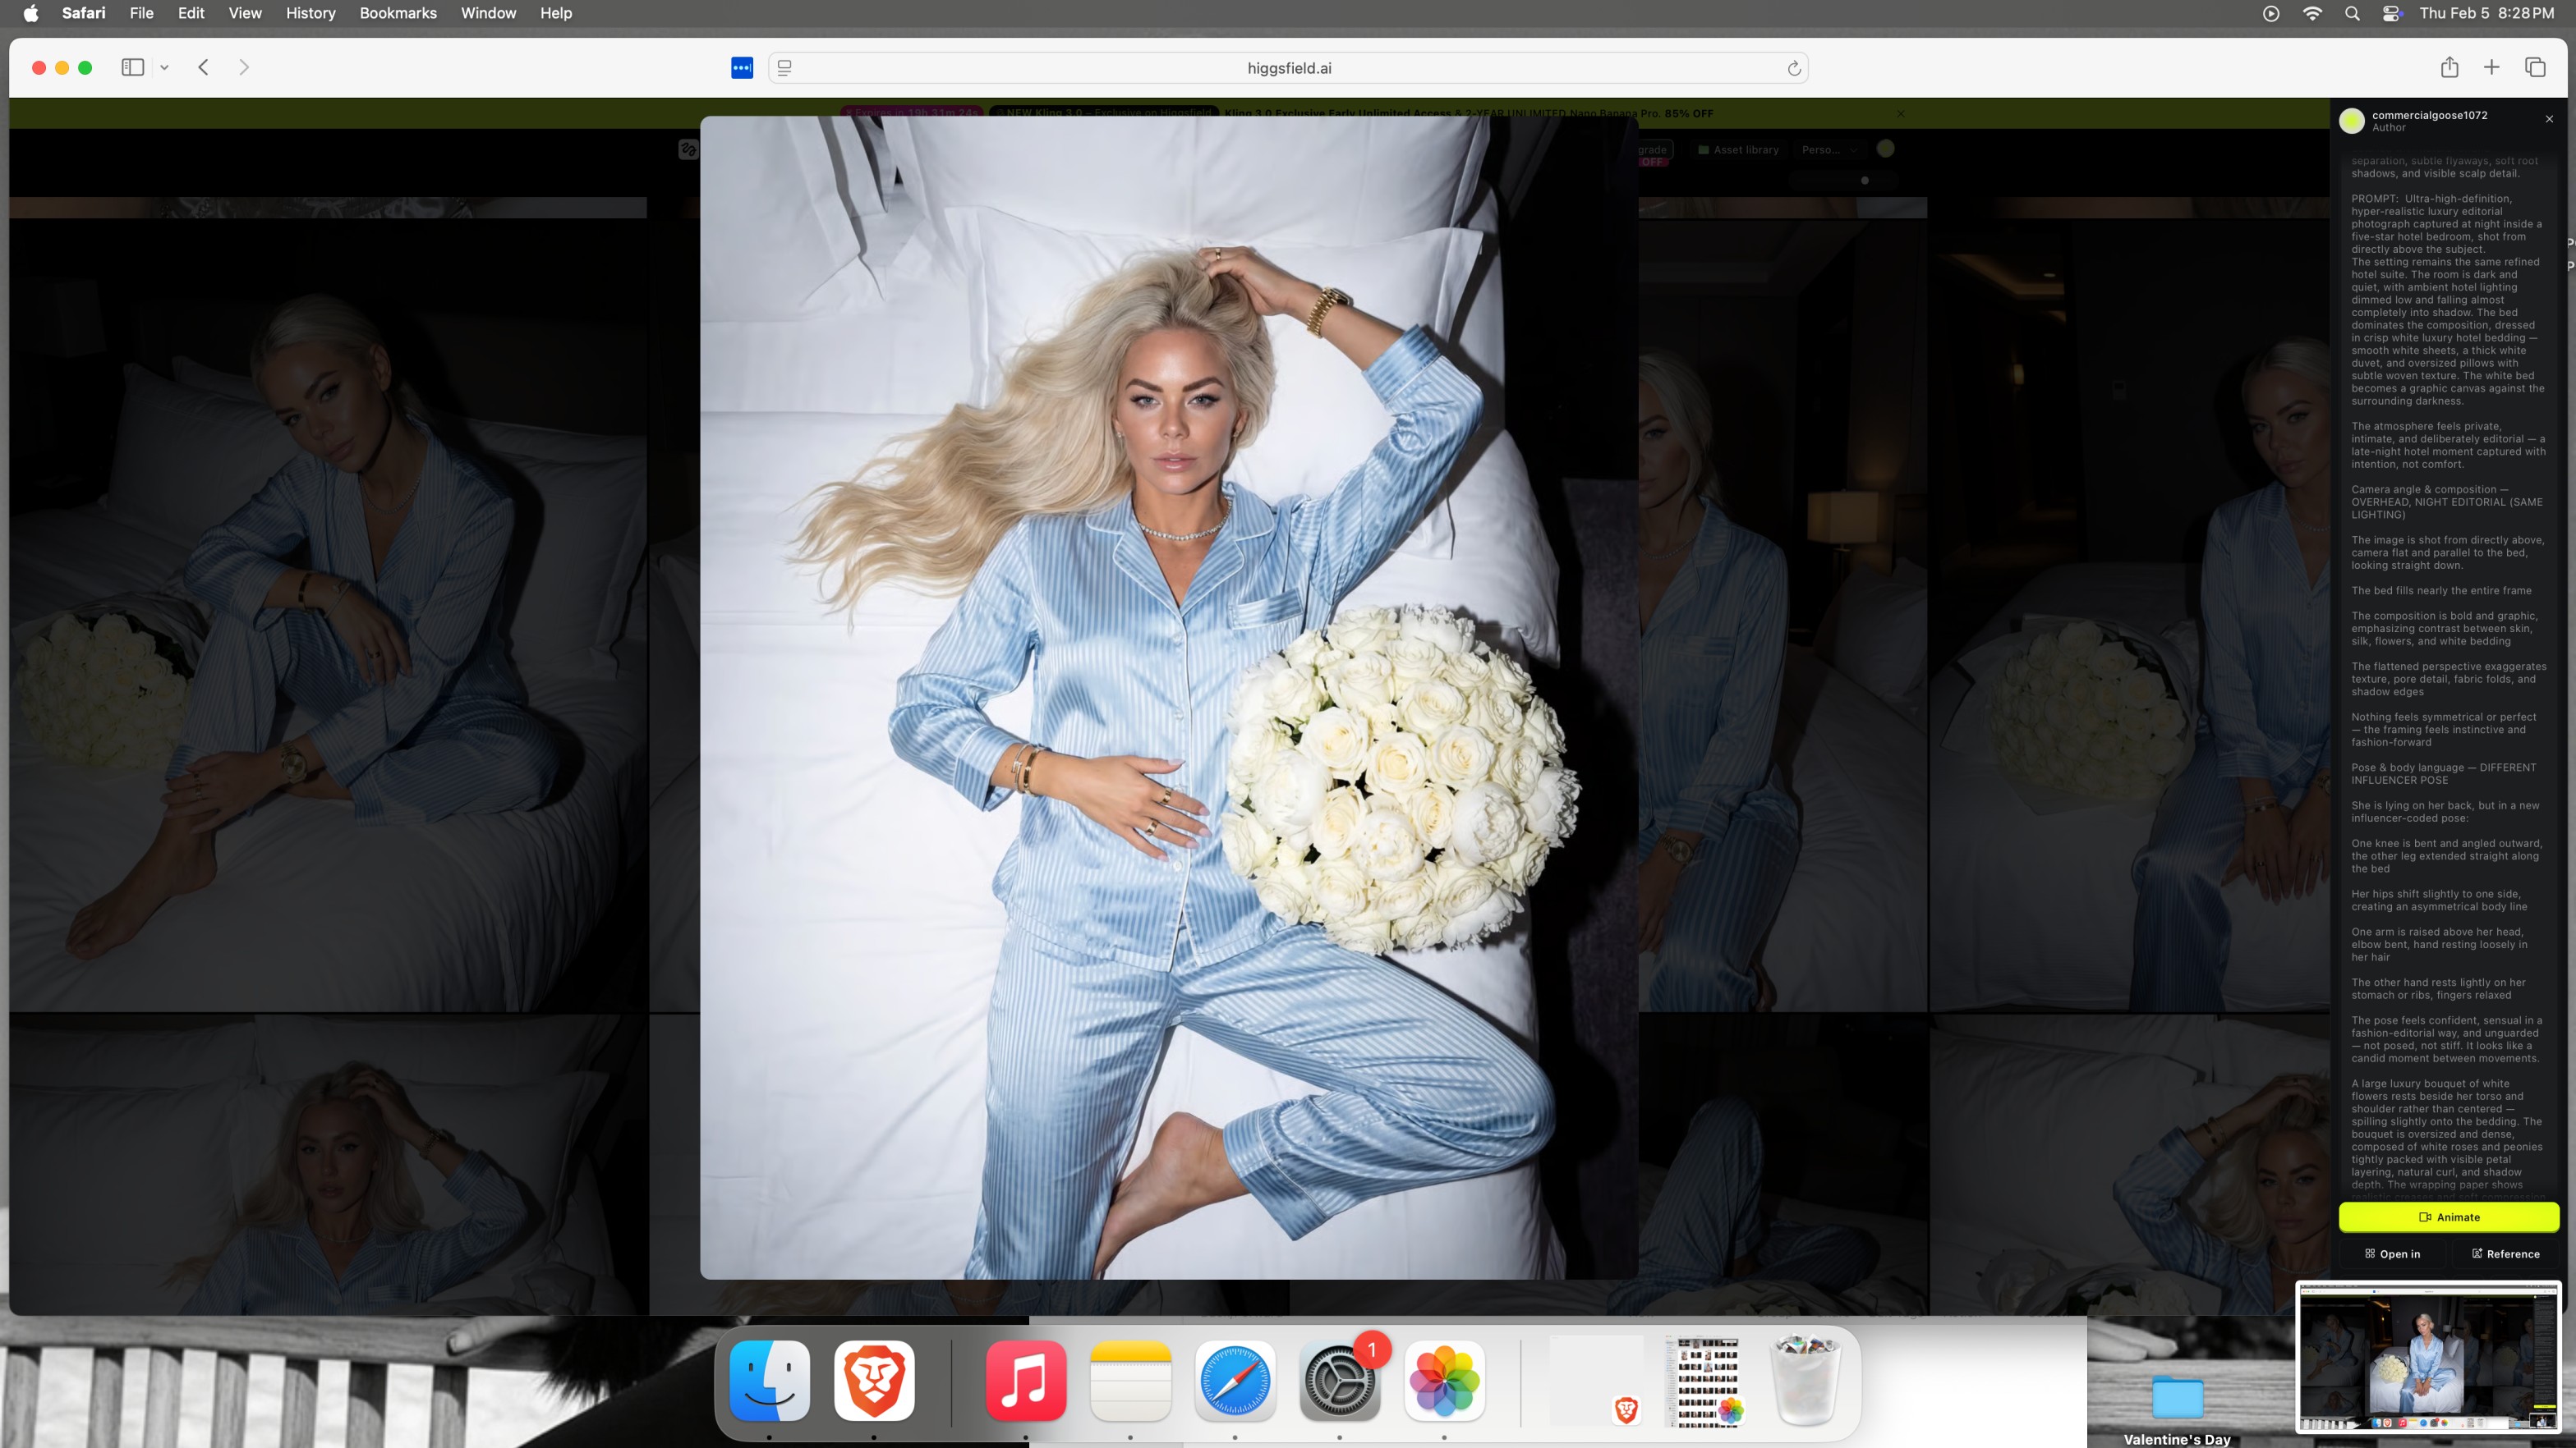Click the commercialgoose1072 author avatar

(2352, 121)
